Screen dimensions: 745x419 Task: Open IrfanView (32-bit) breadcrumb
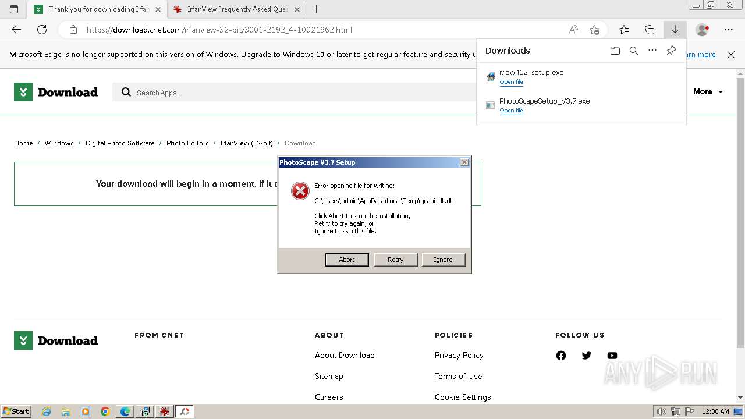[246, 143]
